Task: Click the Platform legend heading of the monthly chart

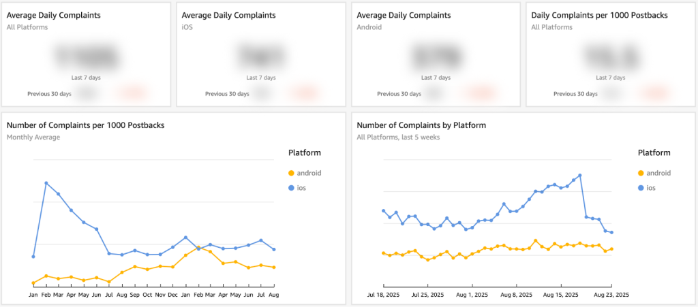Action: 305,152
